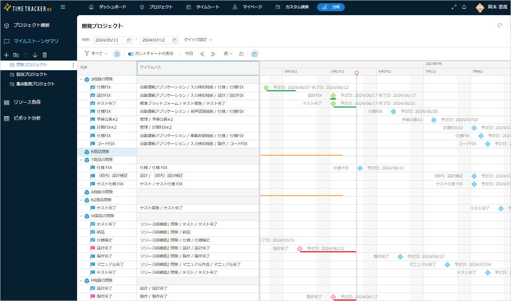The width and height of the screenshot is (511, 301).
Task: Toggle ガントチャートの表示 switch
Action: point(131,54)
